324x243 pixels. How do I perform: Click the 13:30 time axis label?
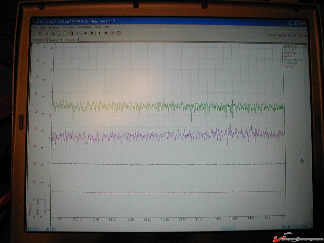[x=147, y=219]
